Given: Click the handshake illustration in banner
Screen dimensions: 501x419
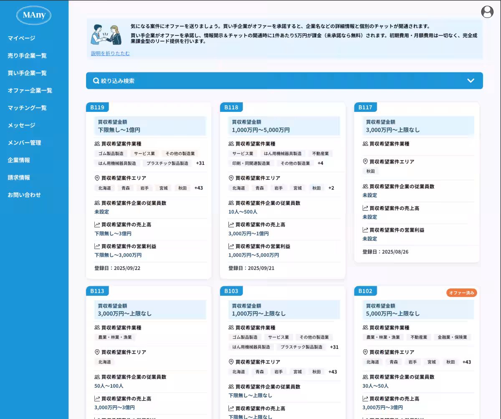Looking at the screenshot, I should tap(106, 35).
